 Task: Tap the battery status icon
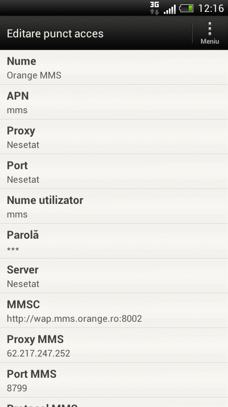[186, 8]
